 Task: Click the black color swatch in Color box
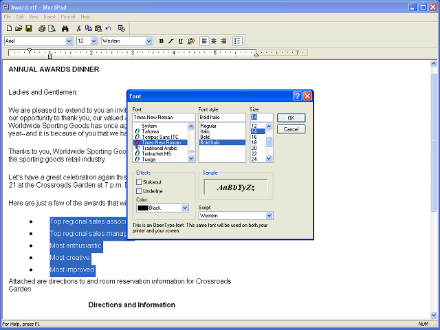142,208
